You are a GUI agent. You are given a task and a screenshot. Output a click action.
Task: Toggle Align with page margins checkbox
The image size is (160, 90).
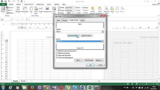coord(57,58)
